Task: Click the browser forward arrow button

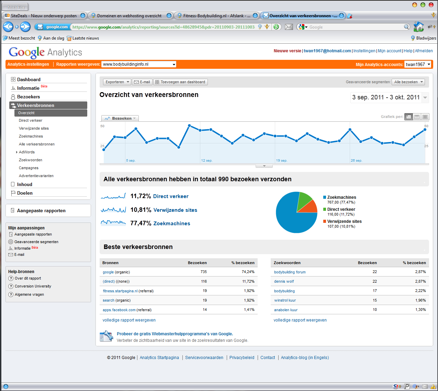Action: pos(25,26)
